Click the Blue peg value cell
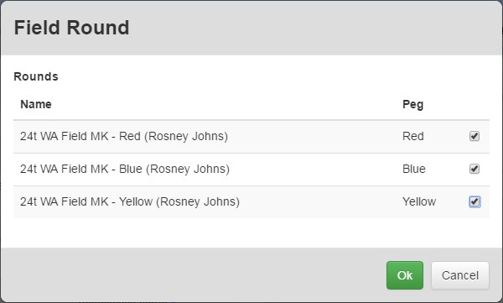This screenshot has width=503, height=303. click(x=414, y=169)
